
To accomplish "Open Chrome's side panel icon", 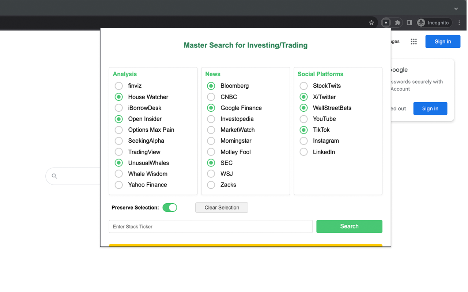I will tap(409, 22).
